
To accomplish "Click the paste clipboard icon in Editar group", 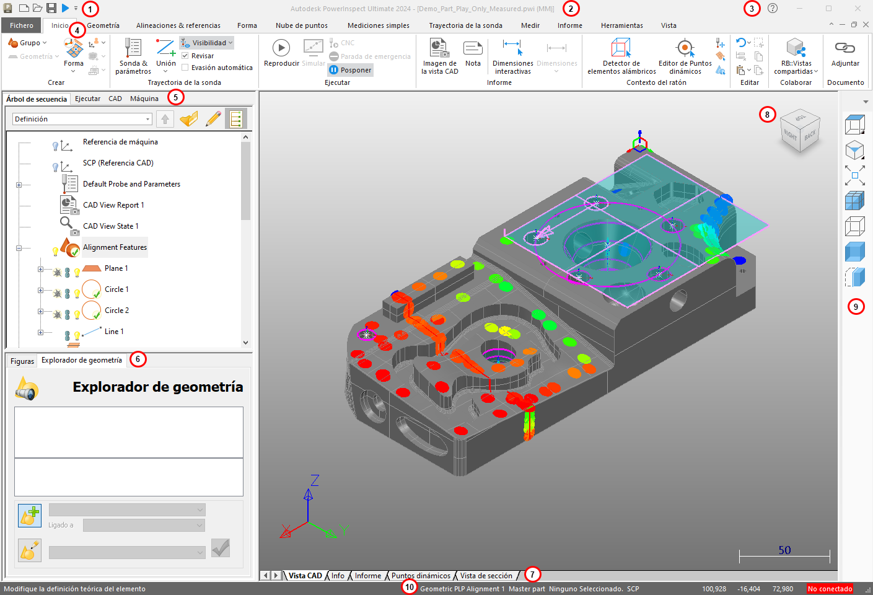I will coord(741,70).
